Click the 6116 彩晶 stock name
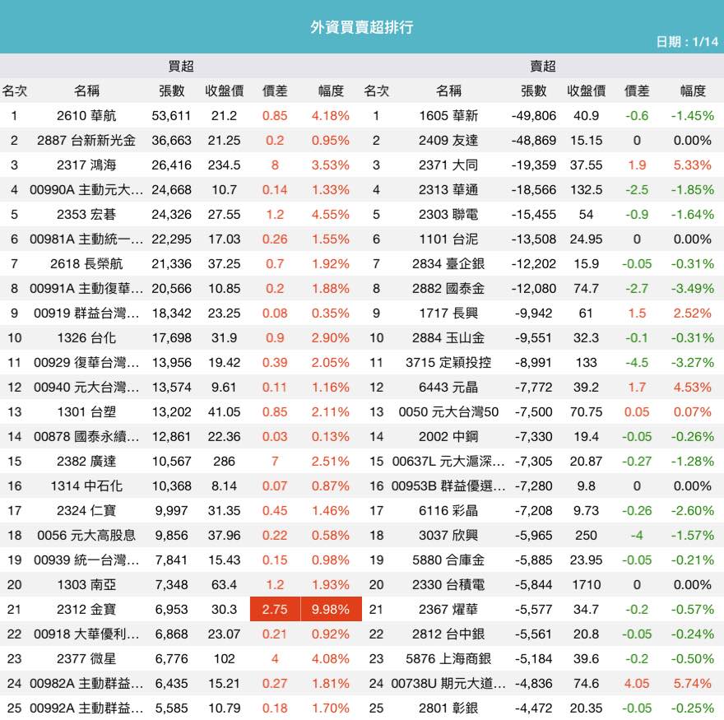The image size is (724, 720). coord(448,511)
